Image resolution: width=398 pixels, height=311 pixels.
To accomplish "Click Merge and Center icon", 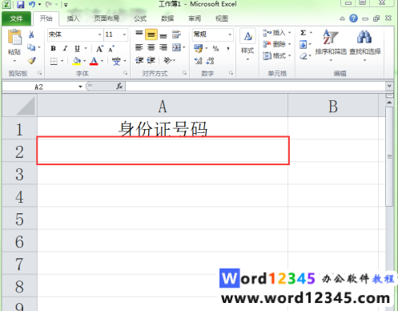I will point(176,47).
